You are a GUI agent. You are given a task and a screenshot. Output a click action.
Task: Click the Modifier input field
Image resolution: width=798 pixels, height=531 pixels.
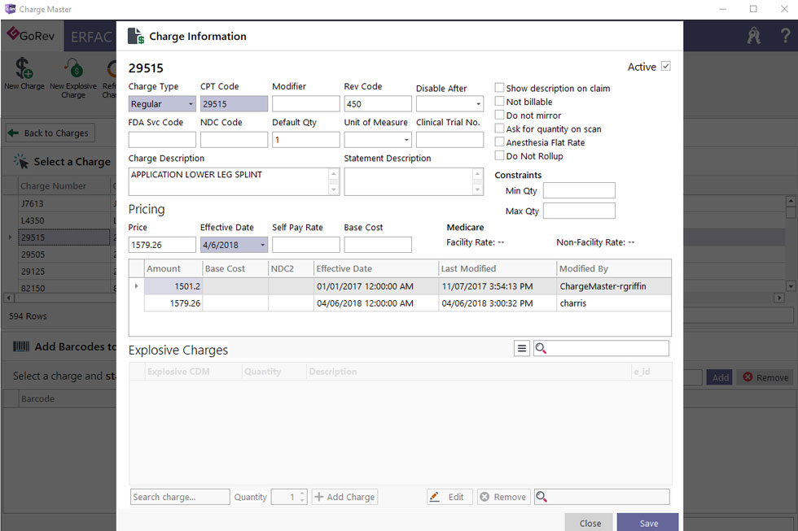point(306,104)
